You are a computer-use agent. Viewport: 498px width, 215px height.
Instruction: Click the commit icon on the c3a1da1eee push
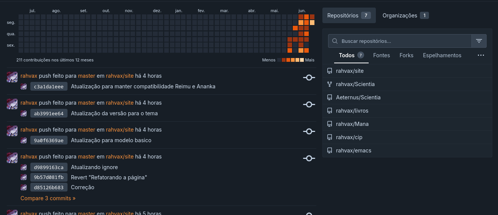tap(309, 78)
